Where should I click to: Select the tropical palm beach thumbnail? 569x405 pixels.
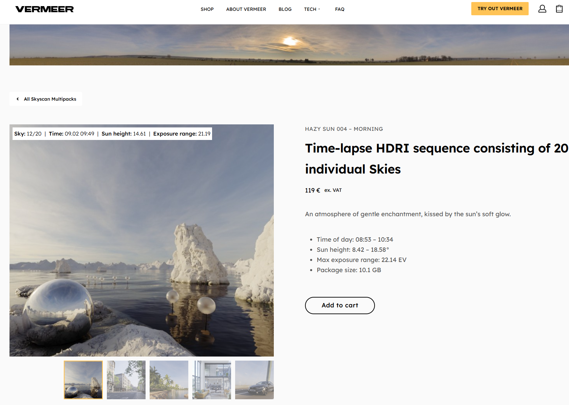(169, 380)
